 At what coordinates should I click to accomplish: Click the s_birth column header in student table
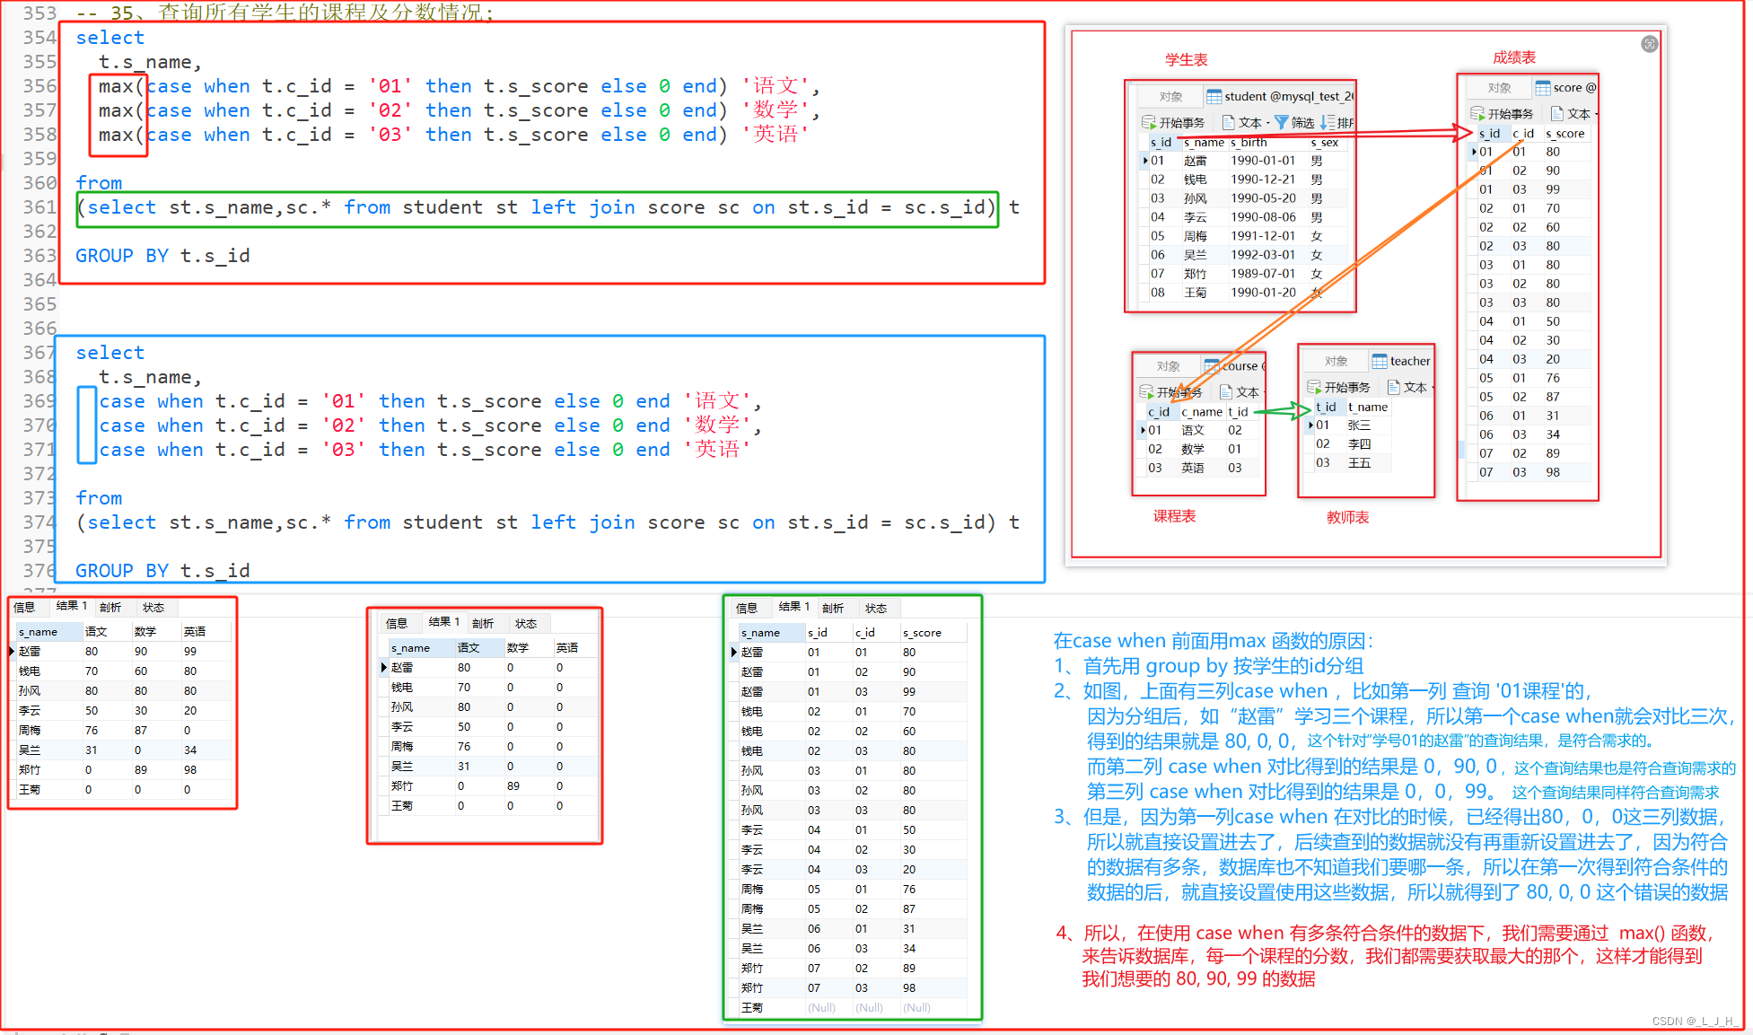click(x=1249, y=143)
